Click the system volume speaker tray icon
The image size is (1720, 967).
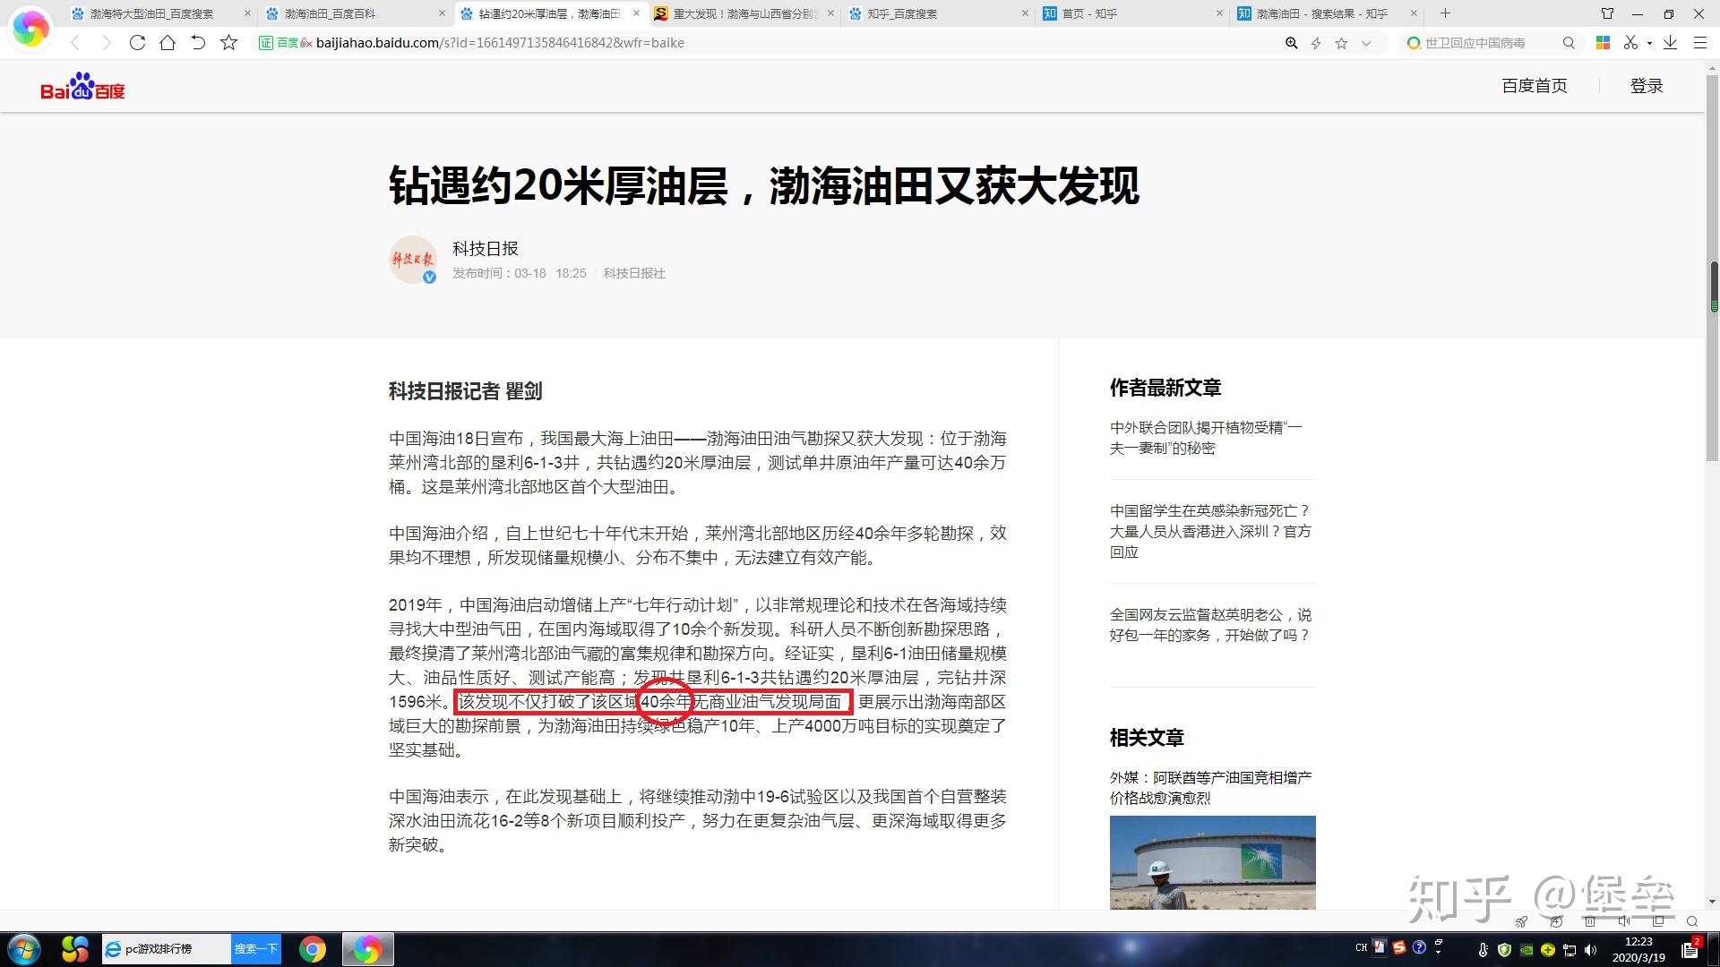click(x=1590, y=949)
